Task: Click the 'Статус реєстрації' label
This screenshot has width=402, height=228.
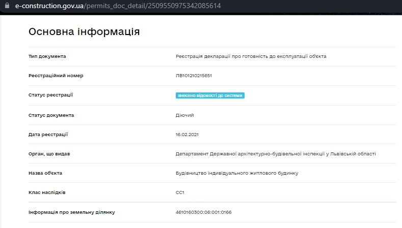Action: pos(50,95)
